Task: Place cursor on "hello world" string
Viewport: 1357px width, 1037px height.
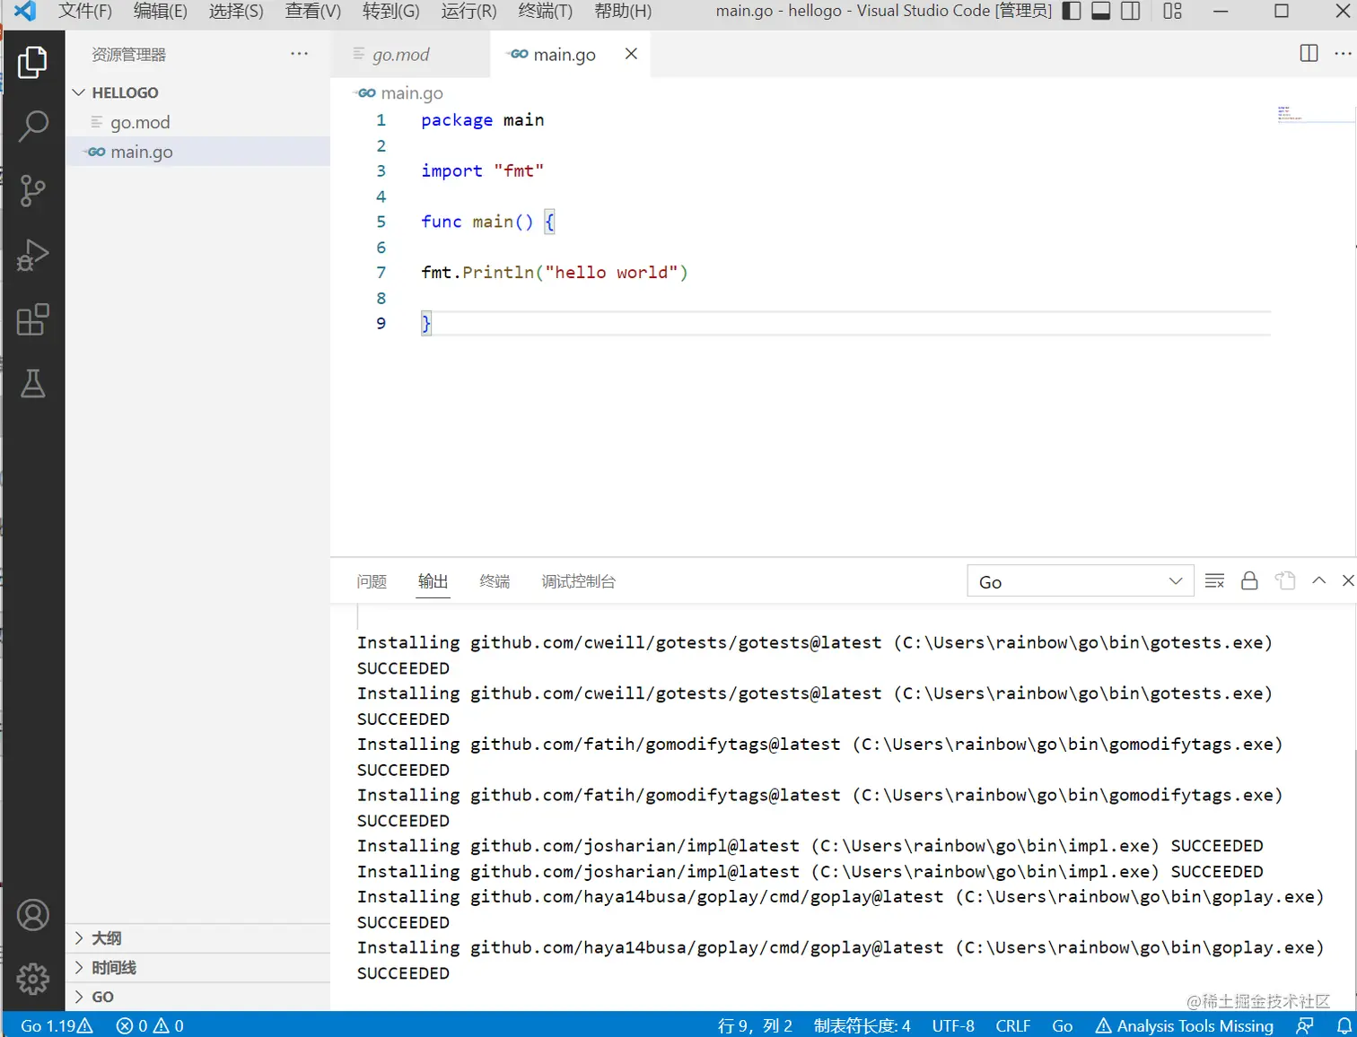Action: click(x=611, y=272)
